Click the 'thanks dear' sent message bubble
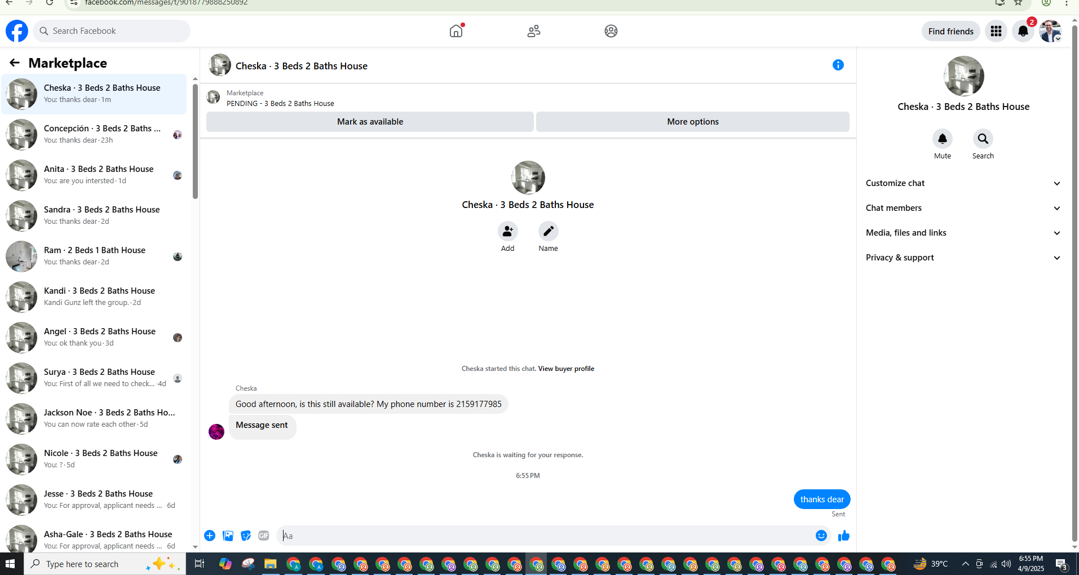This screenshot has width=1079, height=575. coord(822,499)
